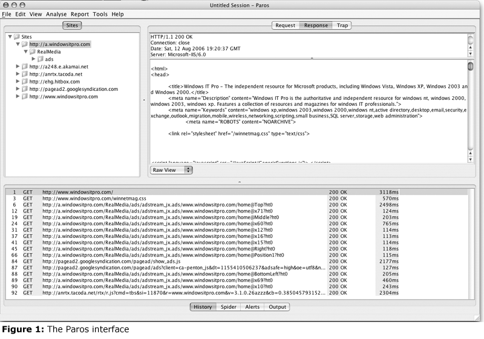Image resolution: width=484 pixels, height=339 pixels.
Task: Click inside the response header text area
Action: pos(309,45)
